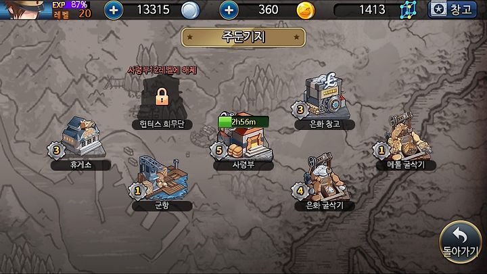Add gold with the plus button
The image size is (487, 274).
click(229, 10)
